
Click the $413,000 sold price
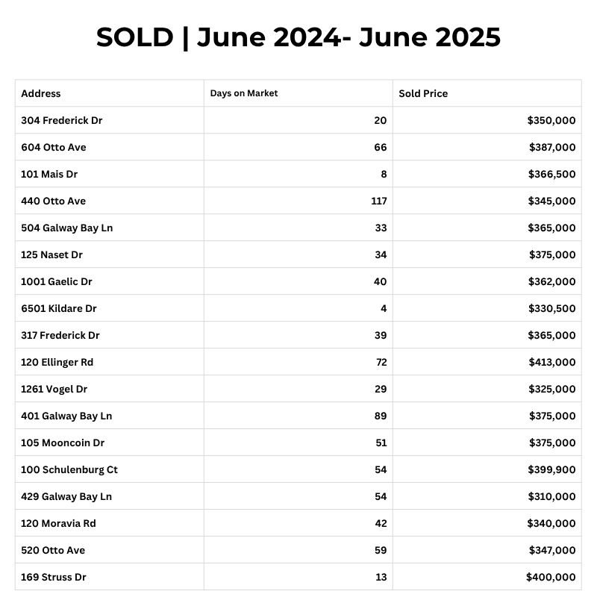(x=551, y=362)
